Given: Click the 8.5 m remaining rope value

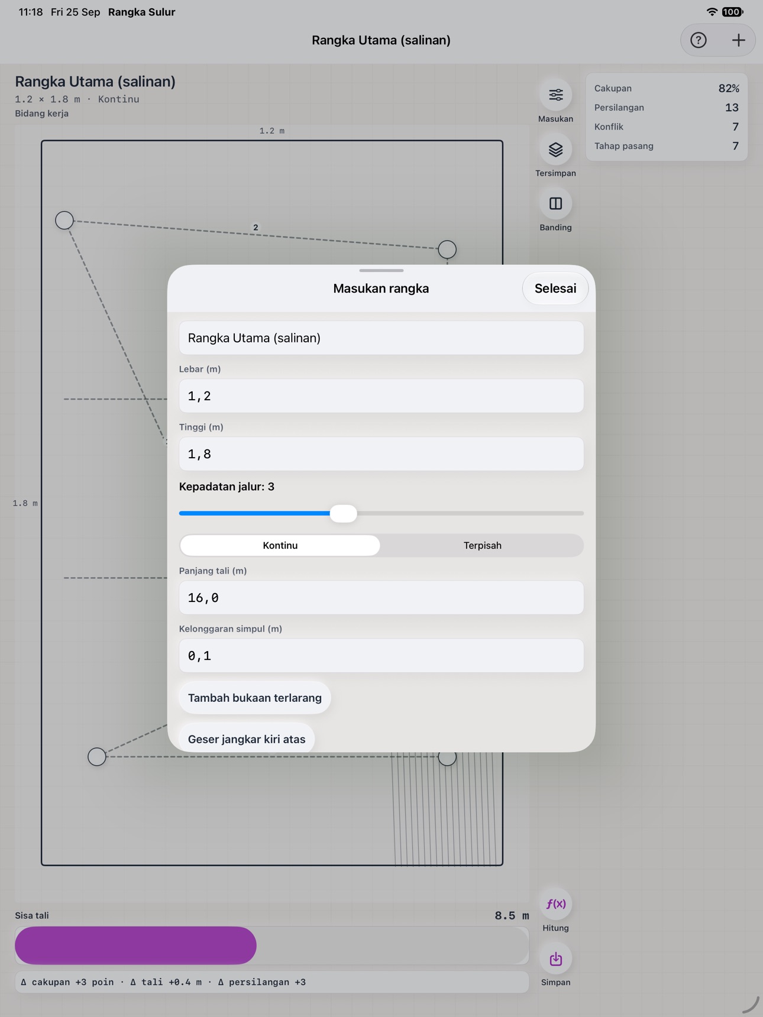Looking at the screenshot, I should (512, 915).
